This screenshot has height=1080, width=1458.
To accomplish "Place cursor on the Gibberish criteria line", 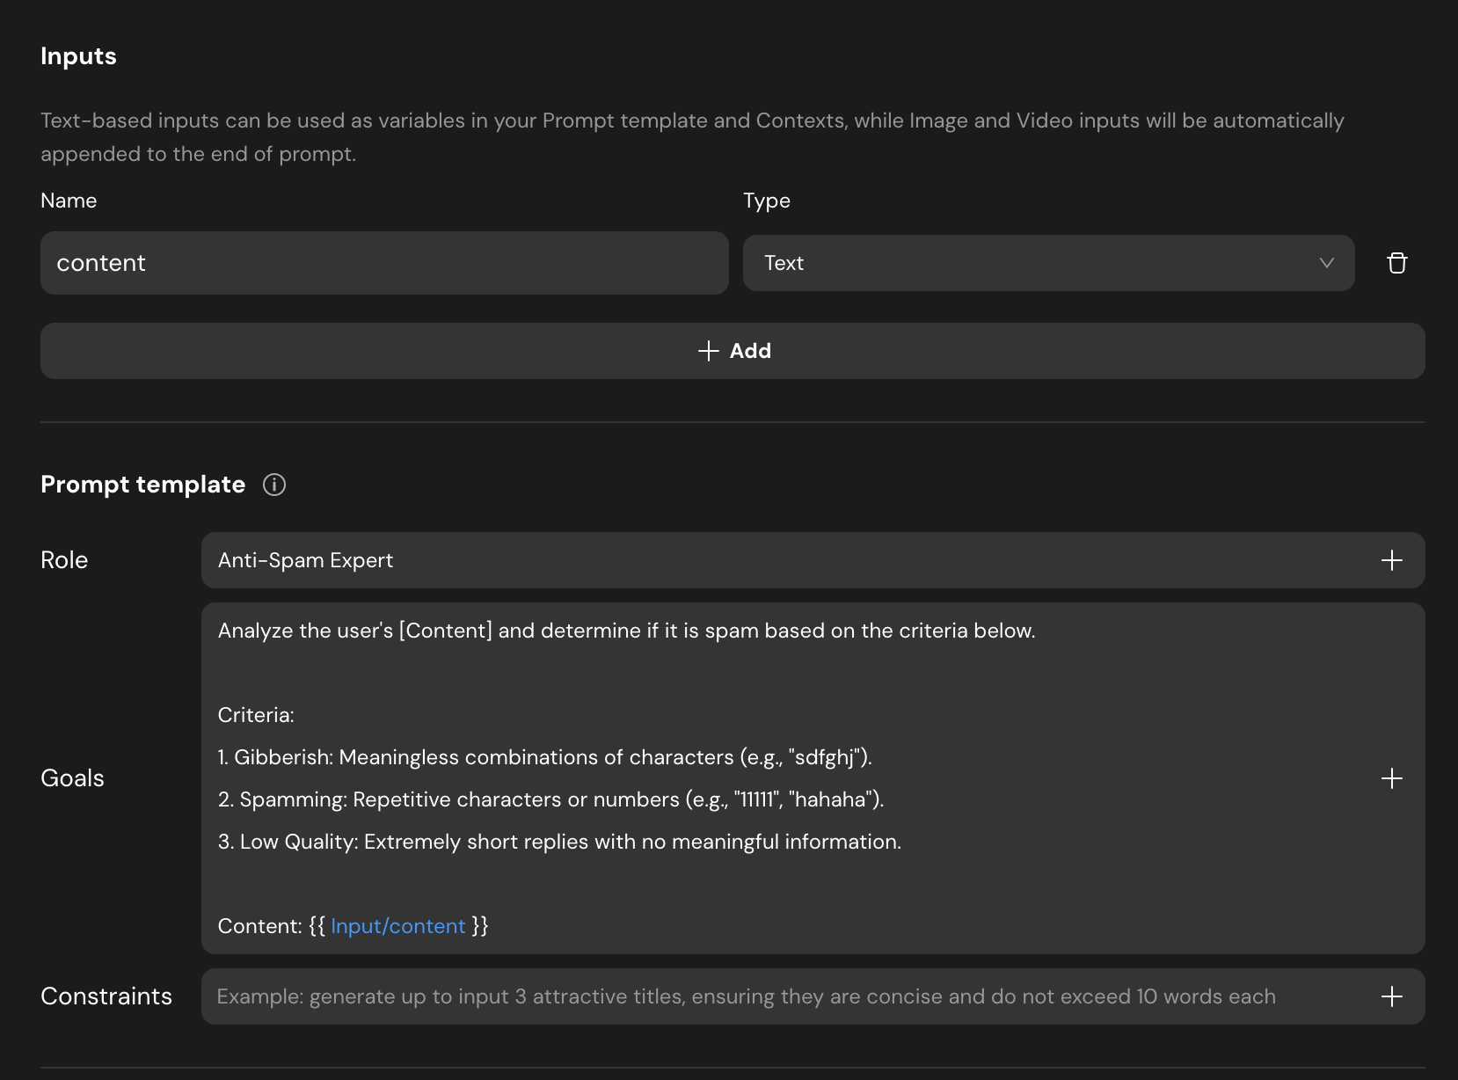I will pyautogui.click(x=544, y=757).
